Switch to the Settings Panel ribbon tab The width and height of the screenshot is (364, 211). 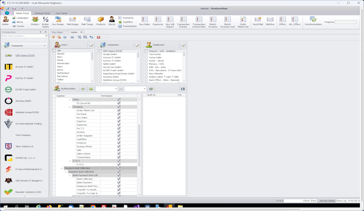coord(42,13)
